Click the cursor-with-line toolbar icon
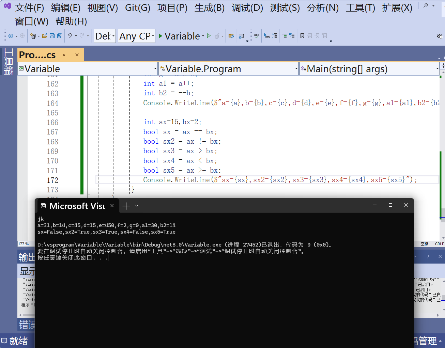Screen dimensions: 445x348 coord(267,36)
